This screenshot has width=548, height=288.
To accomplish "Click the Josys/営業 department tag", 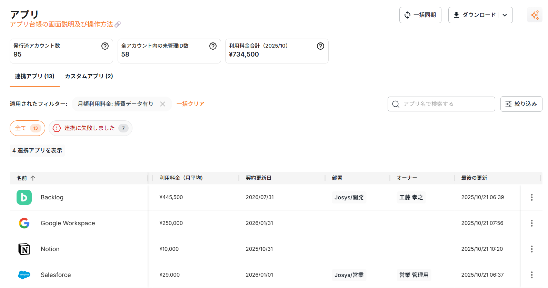I will (349, 275).
